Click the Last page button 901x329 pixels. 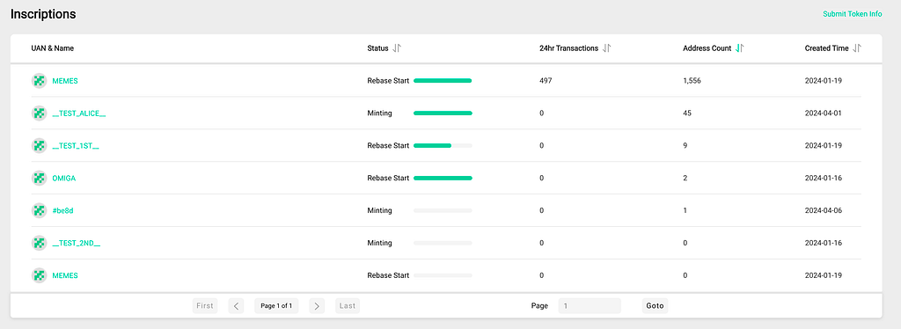pos(348,306)
